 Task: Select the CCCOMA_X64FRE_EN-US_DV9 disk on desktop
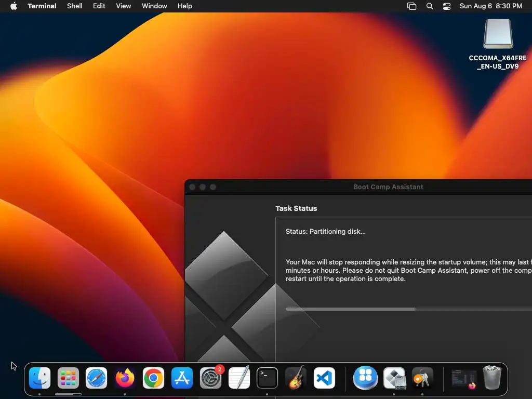(498, 44)
